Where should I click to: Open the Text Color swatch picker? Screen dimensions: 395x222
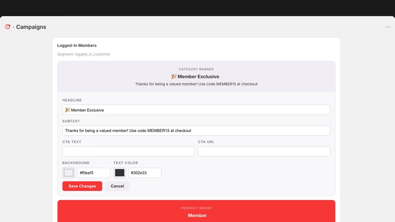click(119, 173)
